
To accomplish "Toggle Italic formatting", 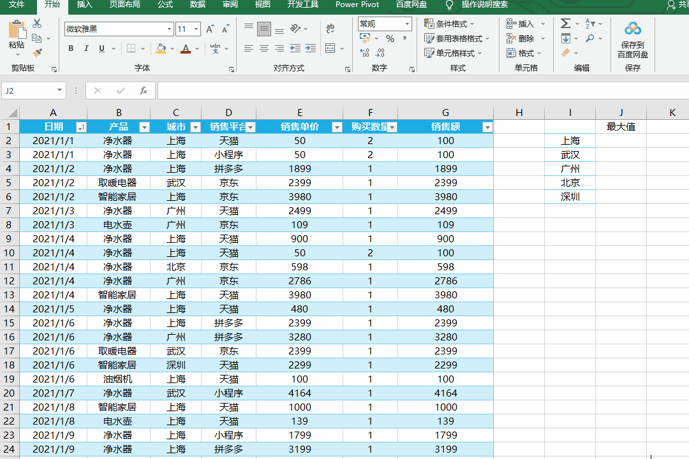I will (87, 48).
